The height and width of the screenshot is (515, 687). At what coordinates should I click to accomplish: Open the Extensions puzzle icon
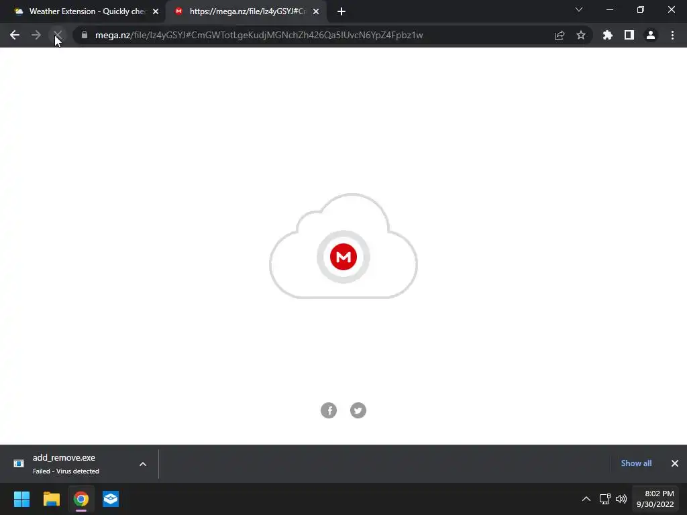(x=608, y=35)
